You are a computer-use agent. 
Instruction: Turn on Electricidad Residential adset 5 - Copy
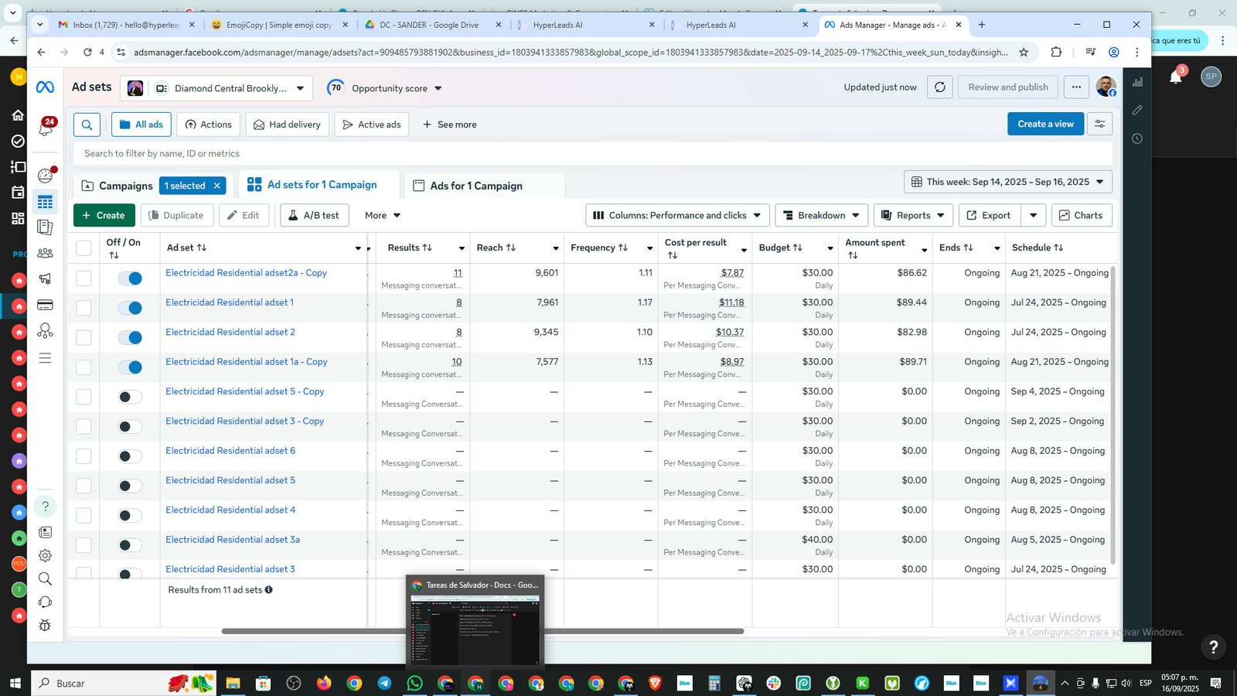(x=130, y=397)
